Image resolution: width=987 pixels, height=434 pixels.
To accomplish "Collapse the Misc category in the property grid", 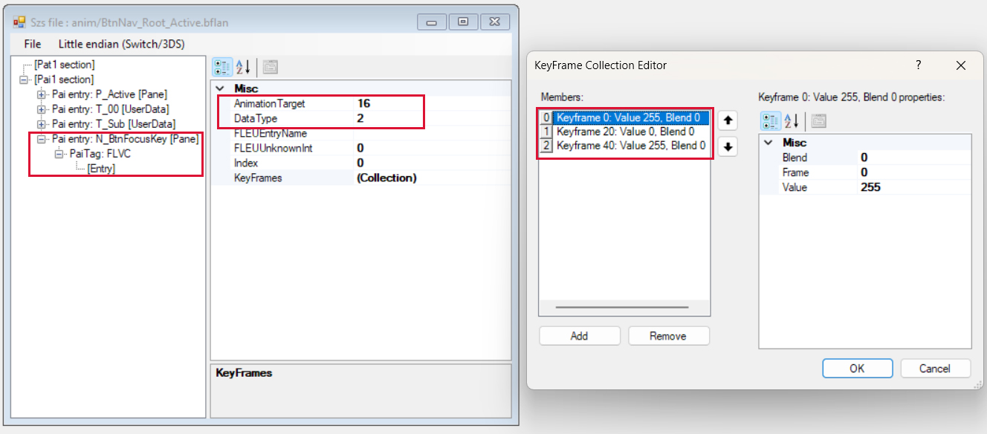I will 220,88.
